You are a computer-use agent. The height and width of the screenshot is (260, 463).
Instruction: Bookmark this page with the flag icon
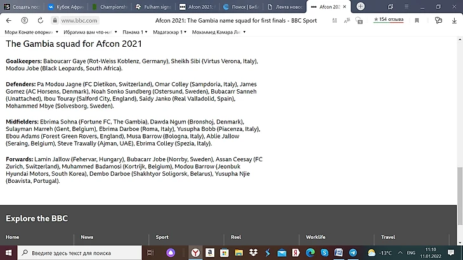[417, 20]
